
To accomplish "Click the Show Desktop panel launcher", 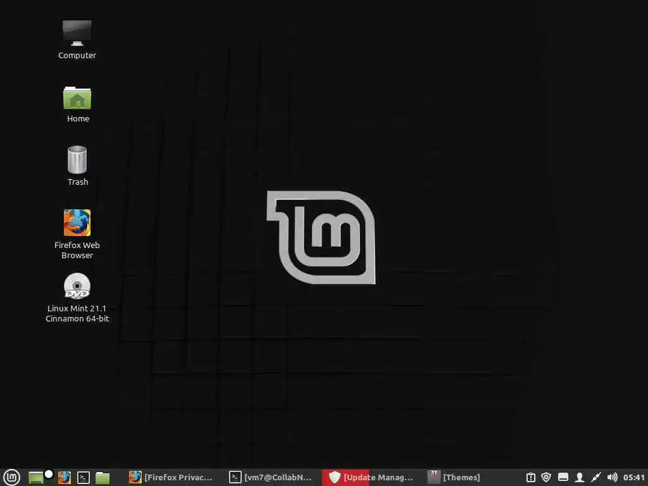I will point(36,478).
